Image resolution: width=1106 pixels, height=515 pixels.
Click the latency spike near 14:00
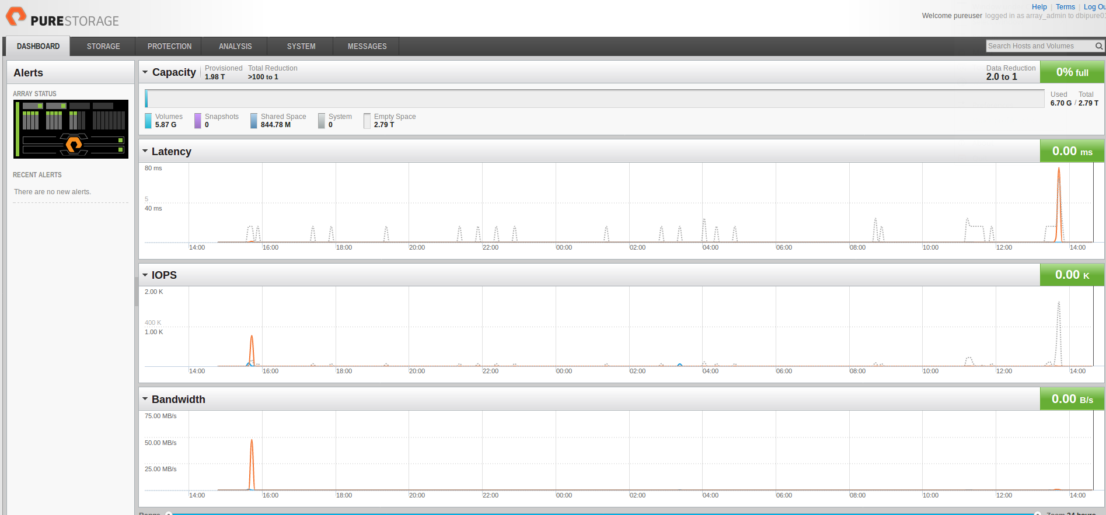[x=1059, y=204]
